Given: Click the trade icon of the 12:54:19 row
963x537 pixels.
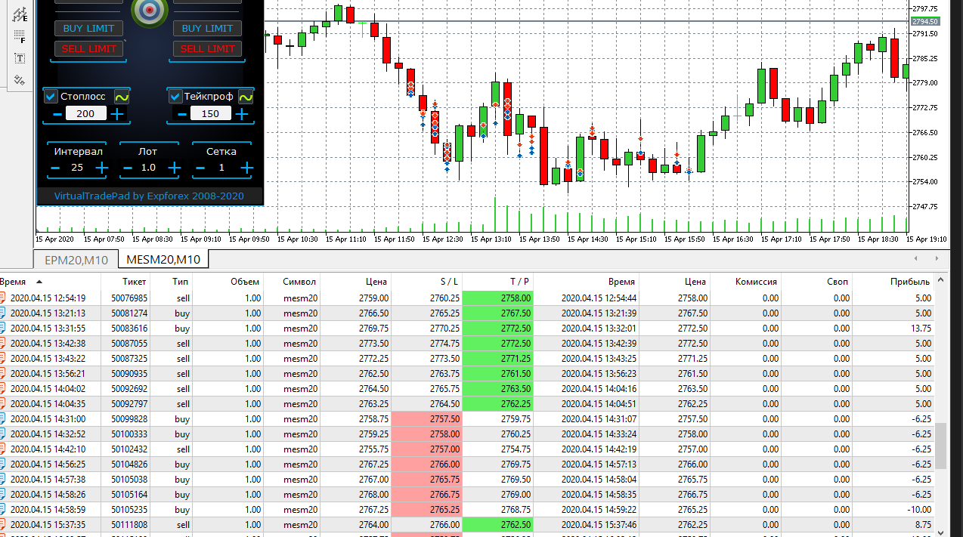Looking at the screenshot, I should click(3, 298).
